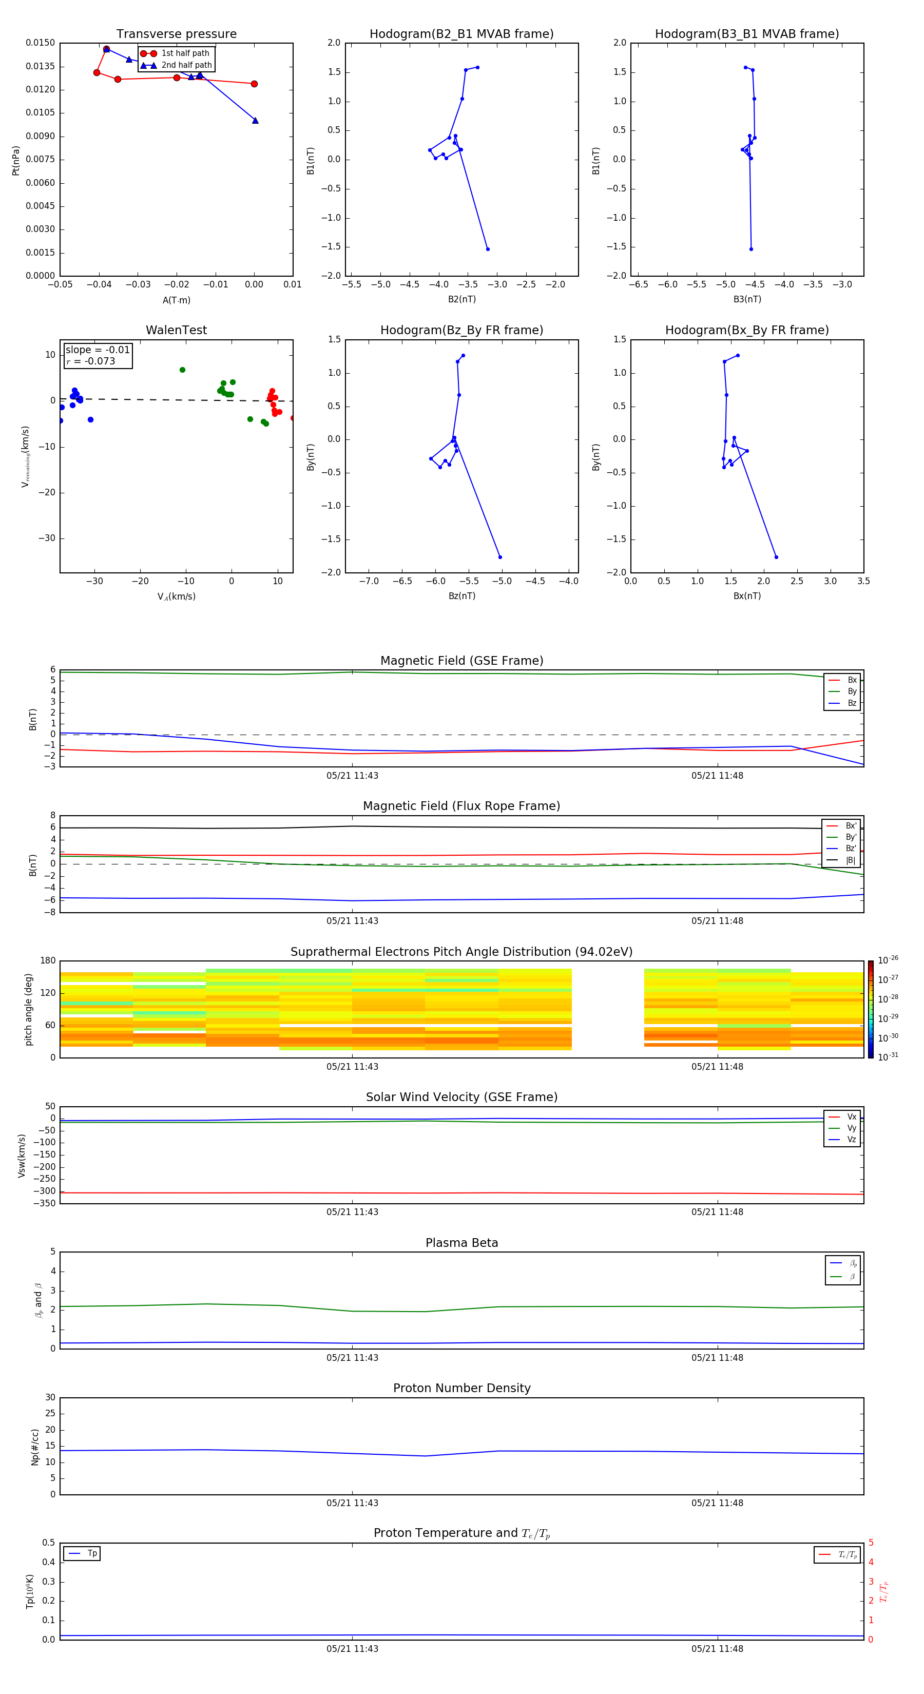Click the "Pt(nPa)" y-axis label
Screen dimensions: 924x1694
coord(16,161)
